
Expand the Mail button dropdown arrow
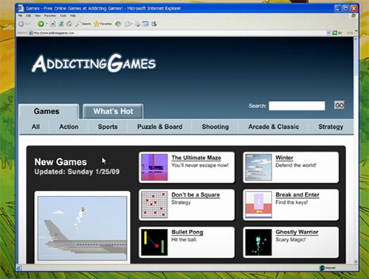pyautogui.click(x=132, y=24)
